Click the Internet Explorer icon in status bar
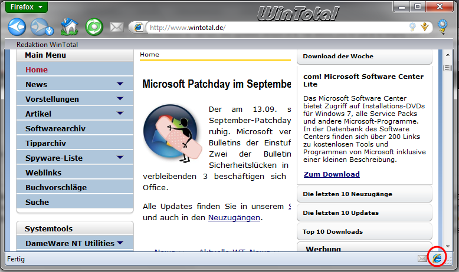 [x=437, y=258]
